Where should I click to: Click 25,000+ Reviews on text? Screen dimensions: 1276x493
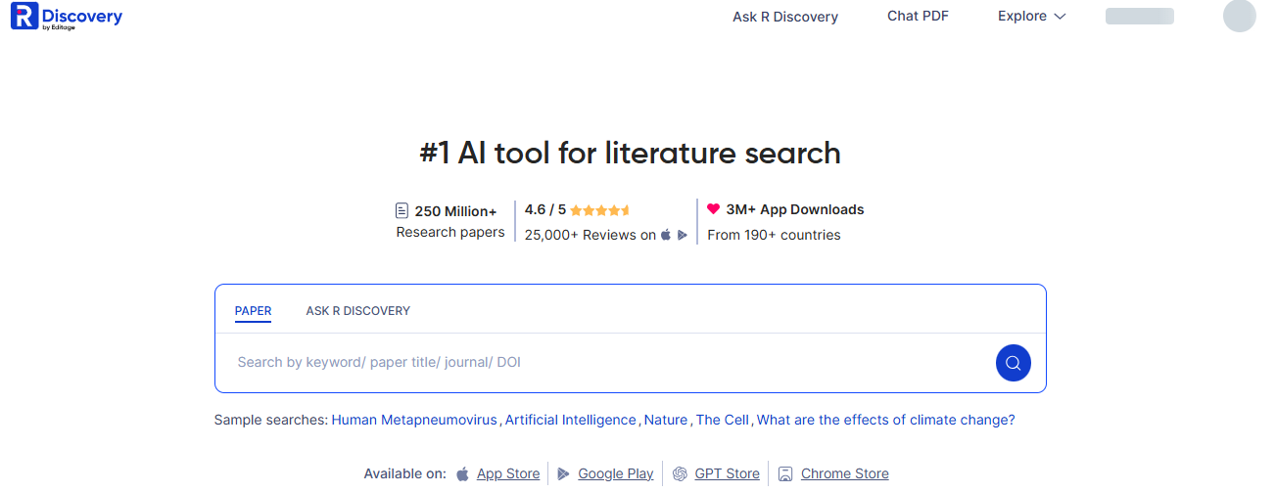tap(591, 235)
